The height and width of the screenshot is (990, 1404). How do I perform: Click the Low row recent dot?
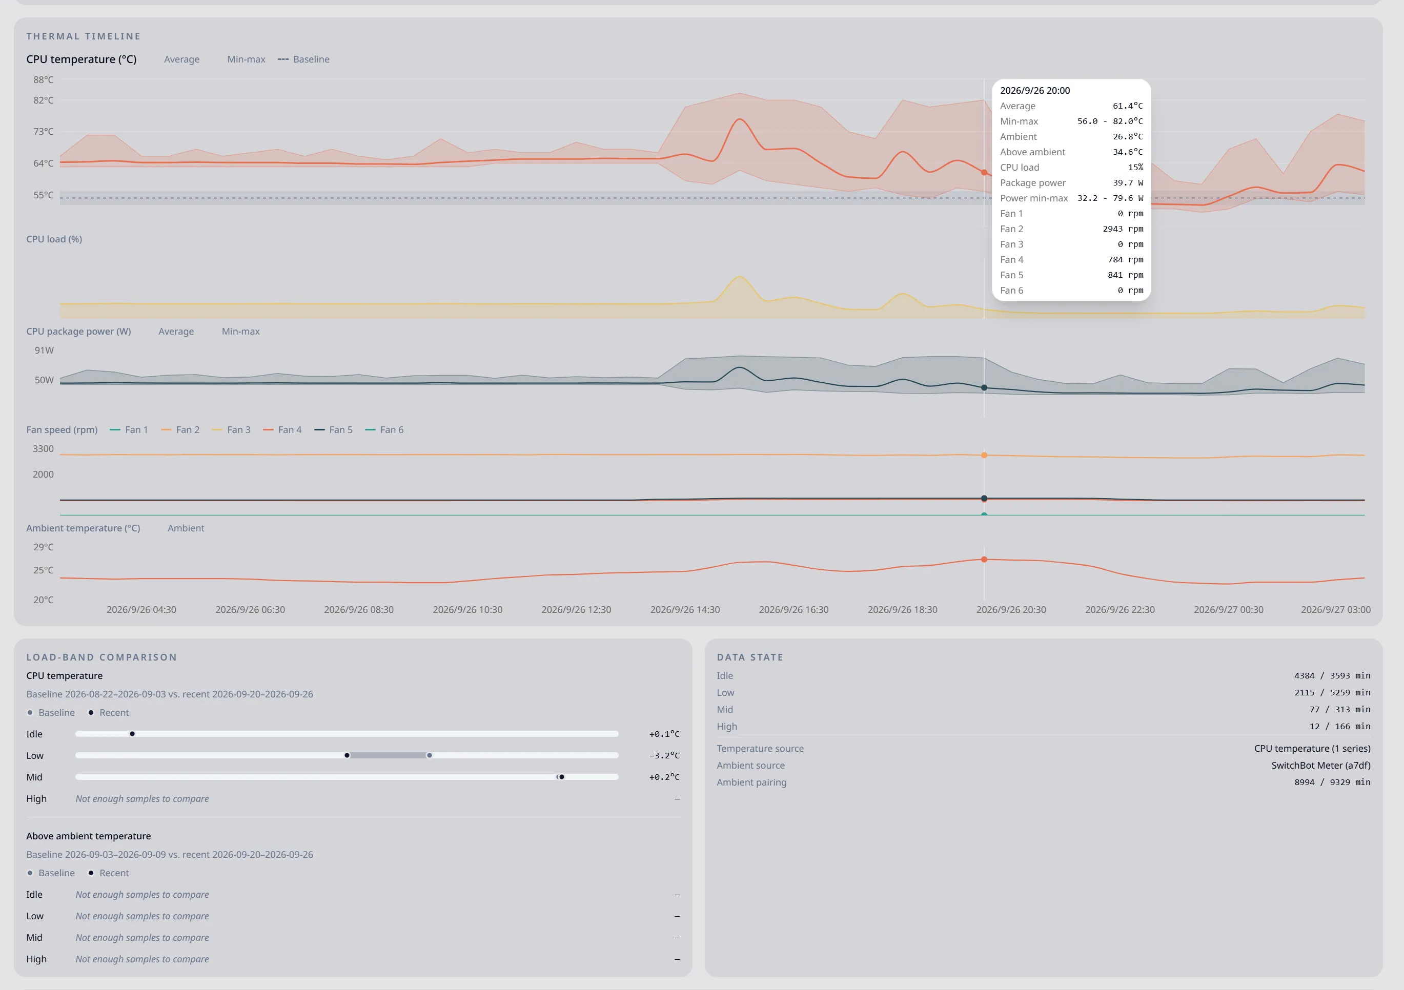click(x=347, y=755)
